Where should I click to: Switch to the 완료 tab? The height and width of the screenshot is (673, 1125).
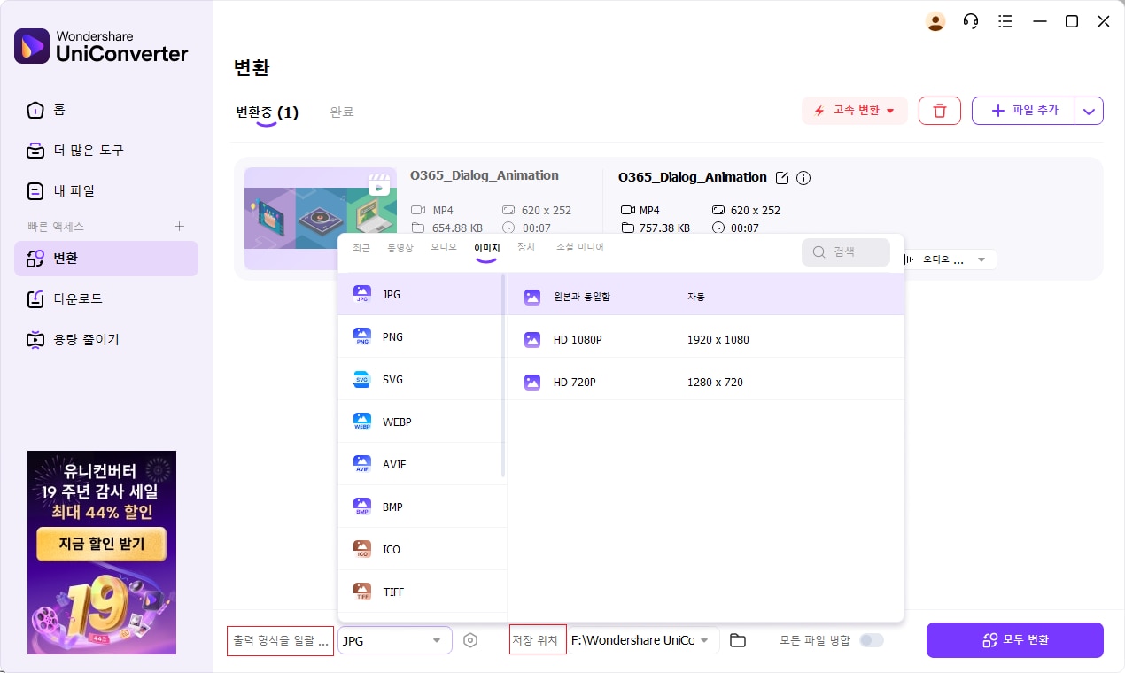coord(342,112)
